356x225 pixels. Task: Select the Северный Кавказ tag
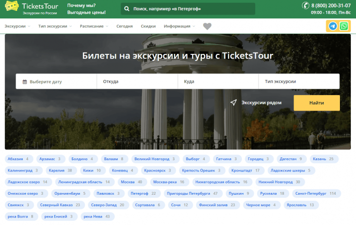pos(61,205)
